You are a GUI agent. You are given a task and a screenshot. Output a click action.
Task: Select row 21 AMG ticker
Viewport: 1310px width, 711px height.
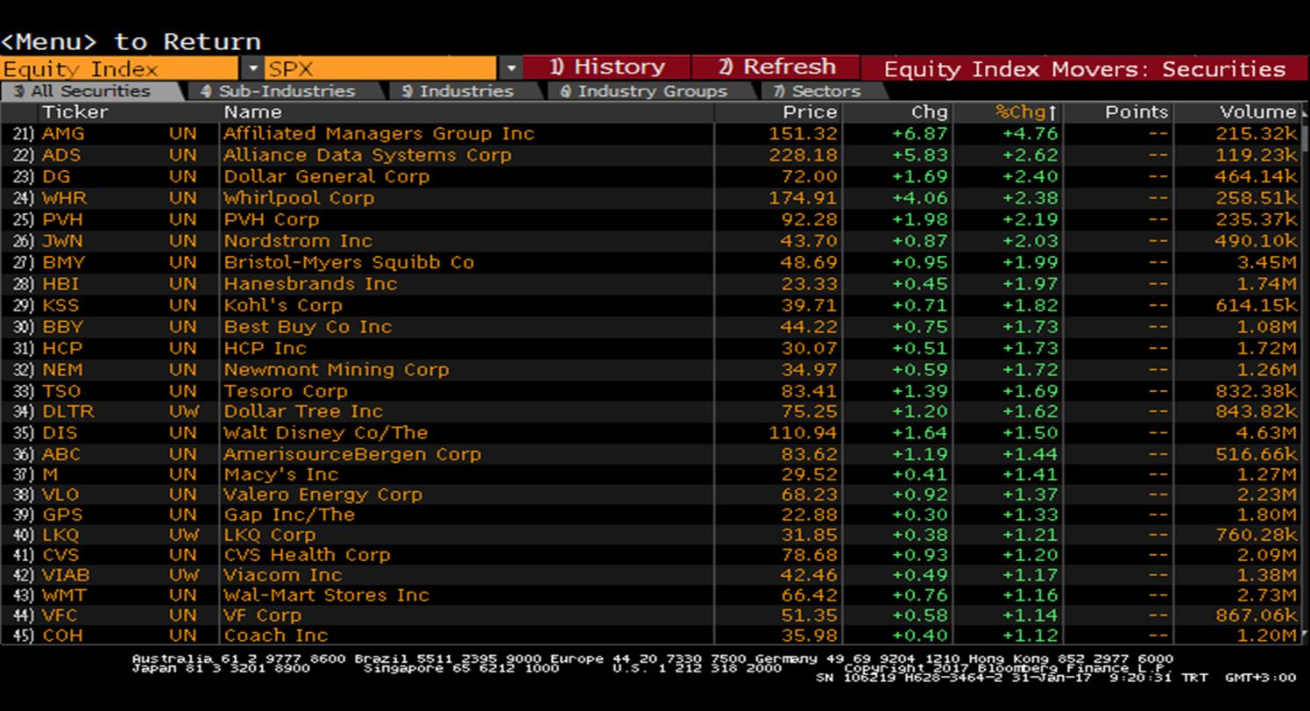point(63,133)
